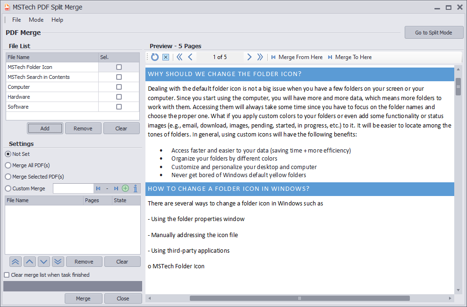467x307 pixels.
Task: Open the File menu
Action: (x=17, y=20)
